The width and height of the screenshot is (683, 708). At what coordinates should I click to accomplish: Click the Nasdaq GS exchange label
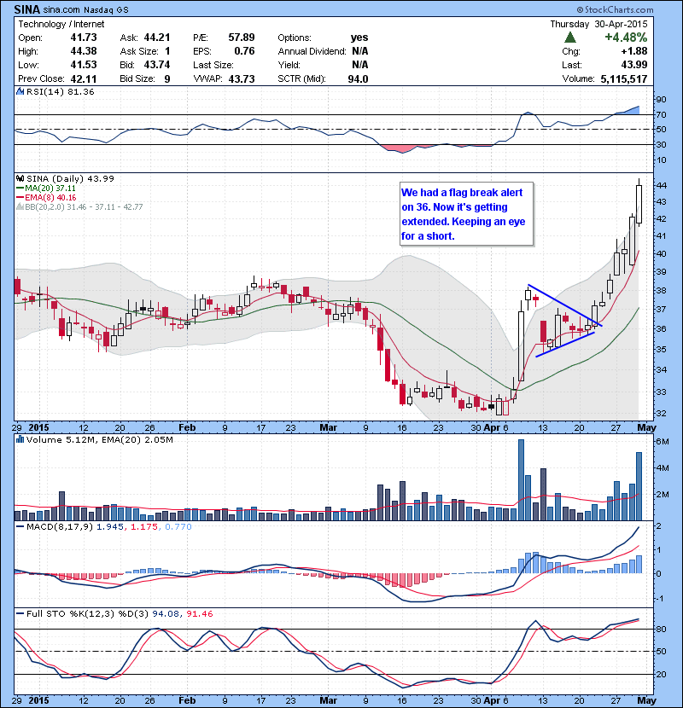(106, 9)
